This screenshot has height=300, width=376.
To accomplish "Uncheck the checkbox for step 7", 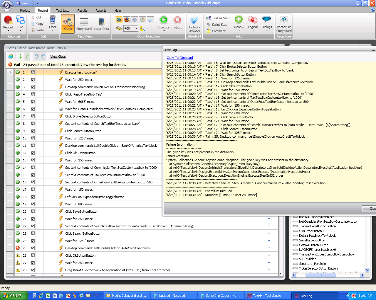I will [33, 116].
